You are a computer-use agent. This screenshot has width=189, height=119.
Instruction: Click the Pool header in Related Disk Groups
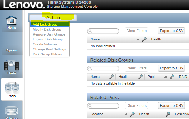pos(151,77)
